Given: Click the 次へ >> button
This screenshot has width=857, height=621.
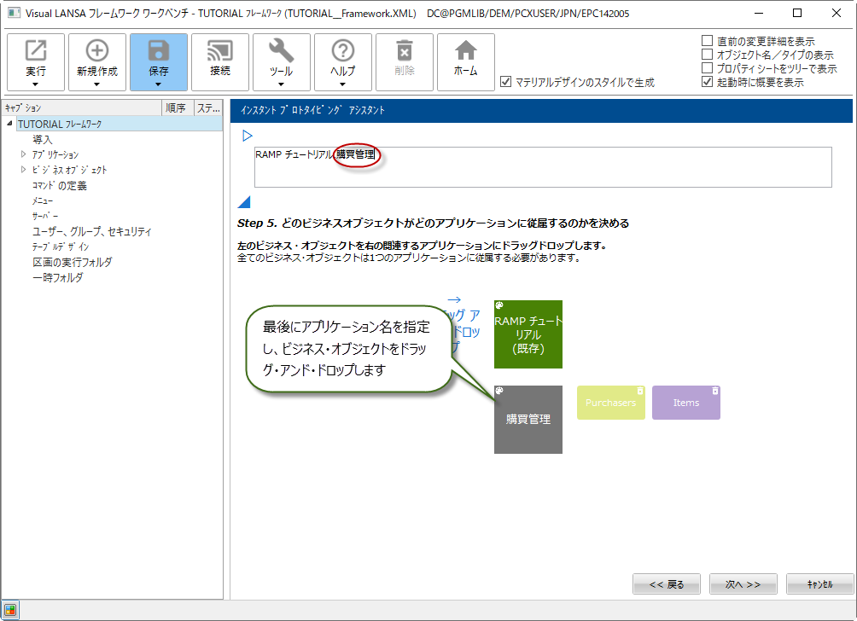Looking at the screenshot, I should pyautogui.click(x=743, y=583).
